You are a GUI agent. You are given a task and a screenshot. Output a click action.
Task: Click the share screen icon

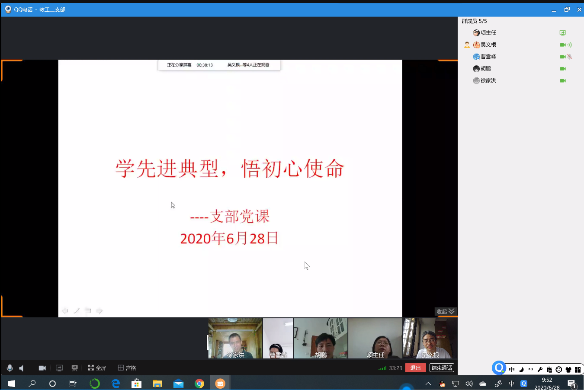click(x=59, y=368)
